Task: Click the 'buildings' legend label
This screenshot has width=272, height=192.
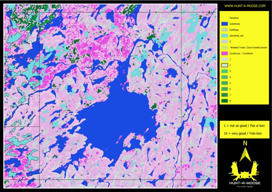Action: pos(234,30)
